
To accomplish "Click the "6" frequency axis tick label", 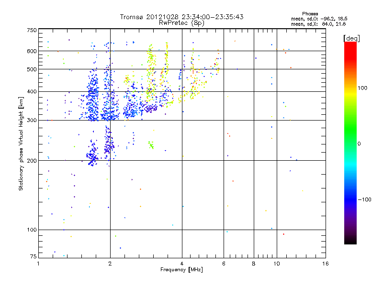I will [x=224, y=264].
